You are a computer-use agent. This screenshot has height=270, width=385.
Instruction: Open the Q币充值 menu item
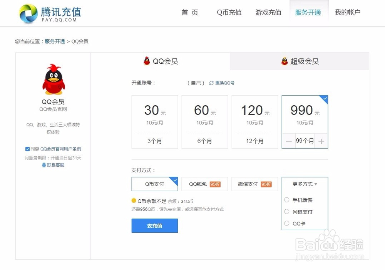(229, 13)
